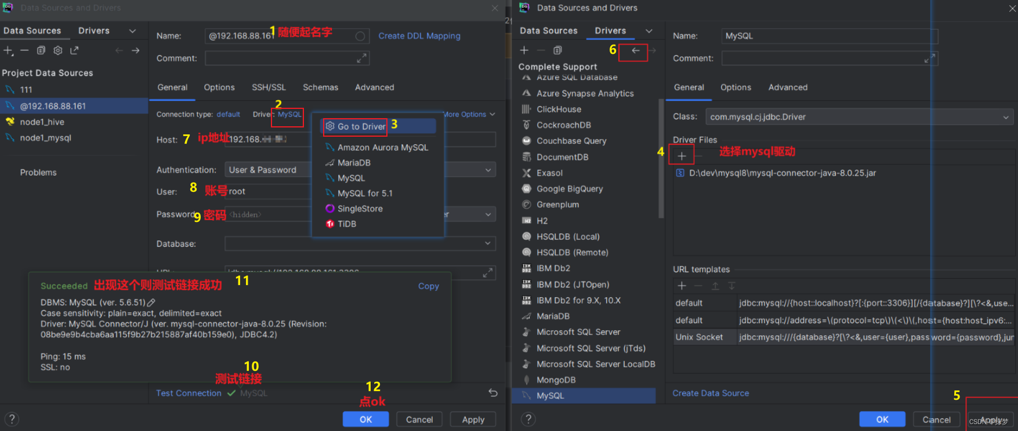Click the add data source plus icon in the left window
This screenshot has height=431, width=1018.
click(x=8, y=50)
